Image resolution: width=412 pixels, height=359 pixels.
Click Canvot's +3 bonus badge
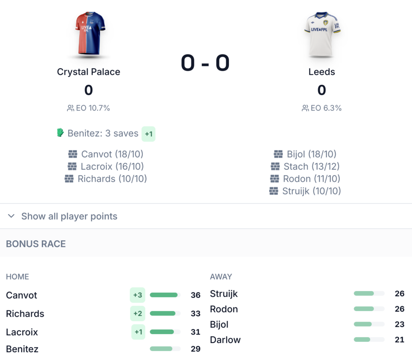pyautogui.click(x=138, y=295)
